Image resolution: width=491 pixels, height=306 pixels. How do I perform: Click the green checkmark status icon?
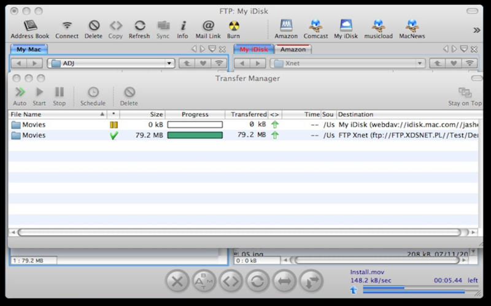[114, 135]
